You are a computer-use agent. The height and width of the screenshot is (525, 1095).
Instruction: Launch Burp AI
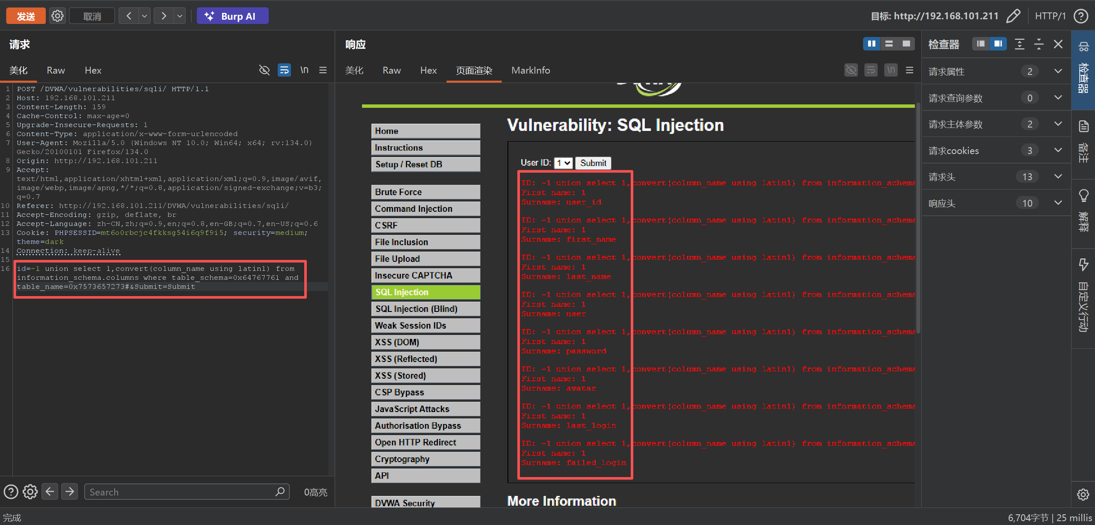point(232,16)
